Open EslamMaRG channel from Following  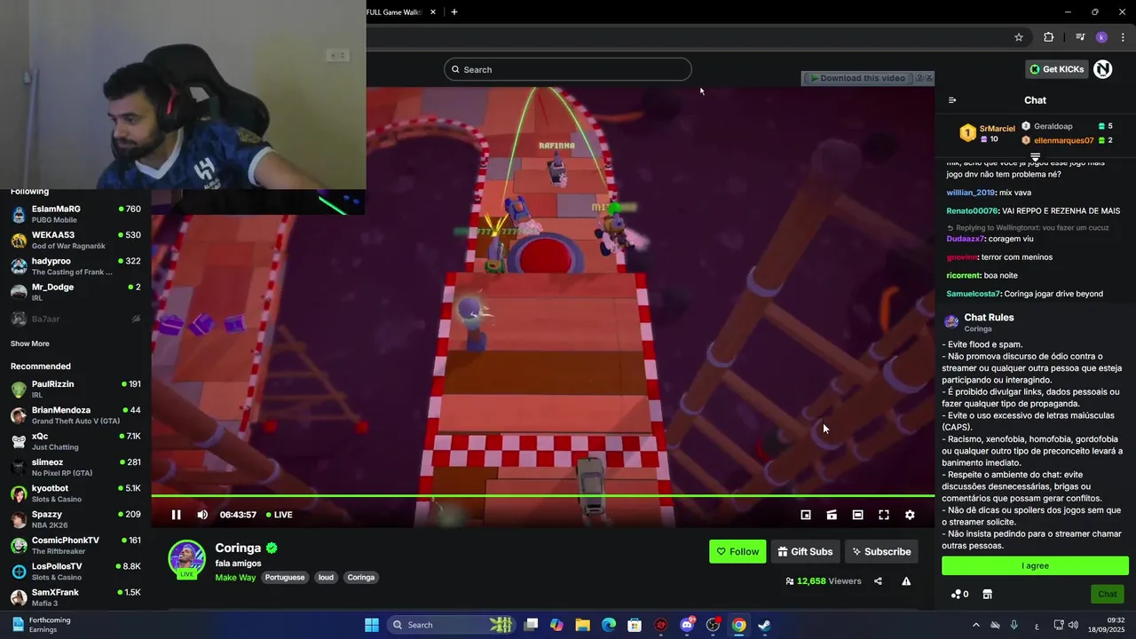coord(75,214)
